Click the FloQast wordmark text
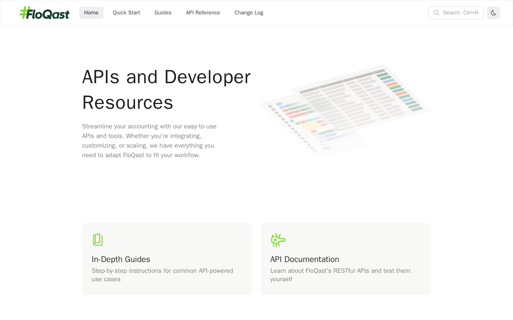The width and height of the screenshot is (513, 320). (x=50, y=14)
